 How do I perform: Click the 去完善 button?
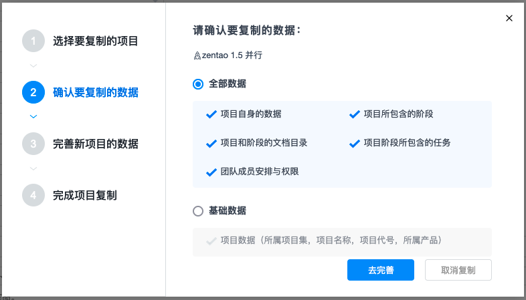pyautogui.click(x=381, y=270)
